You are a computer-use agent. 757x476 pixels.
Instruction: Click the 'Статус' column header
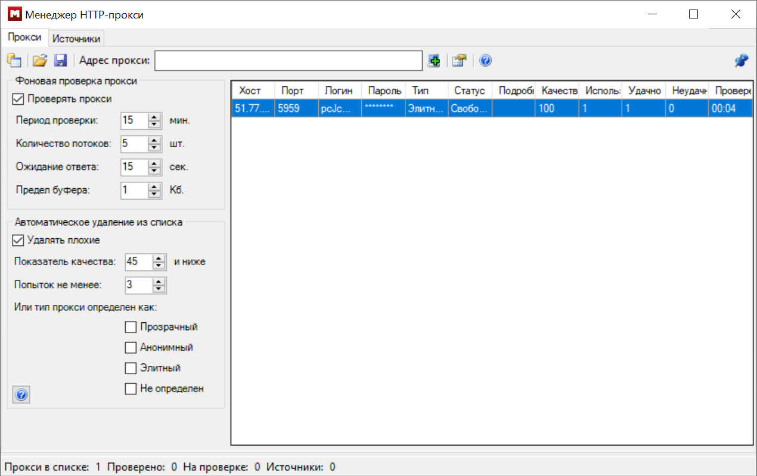(470, 91)
